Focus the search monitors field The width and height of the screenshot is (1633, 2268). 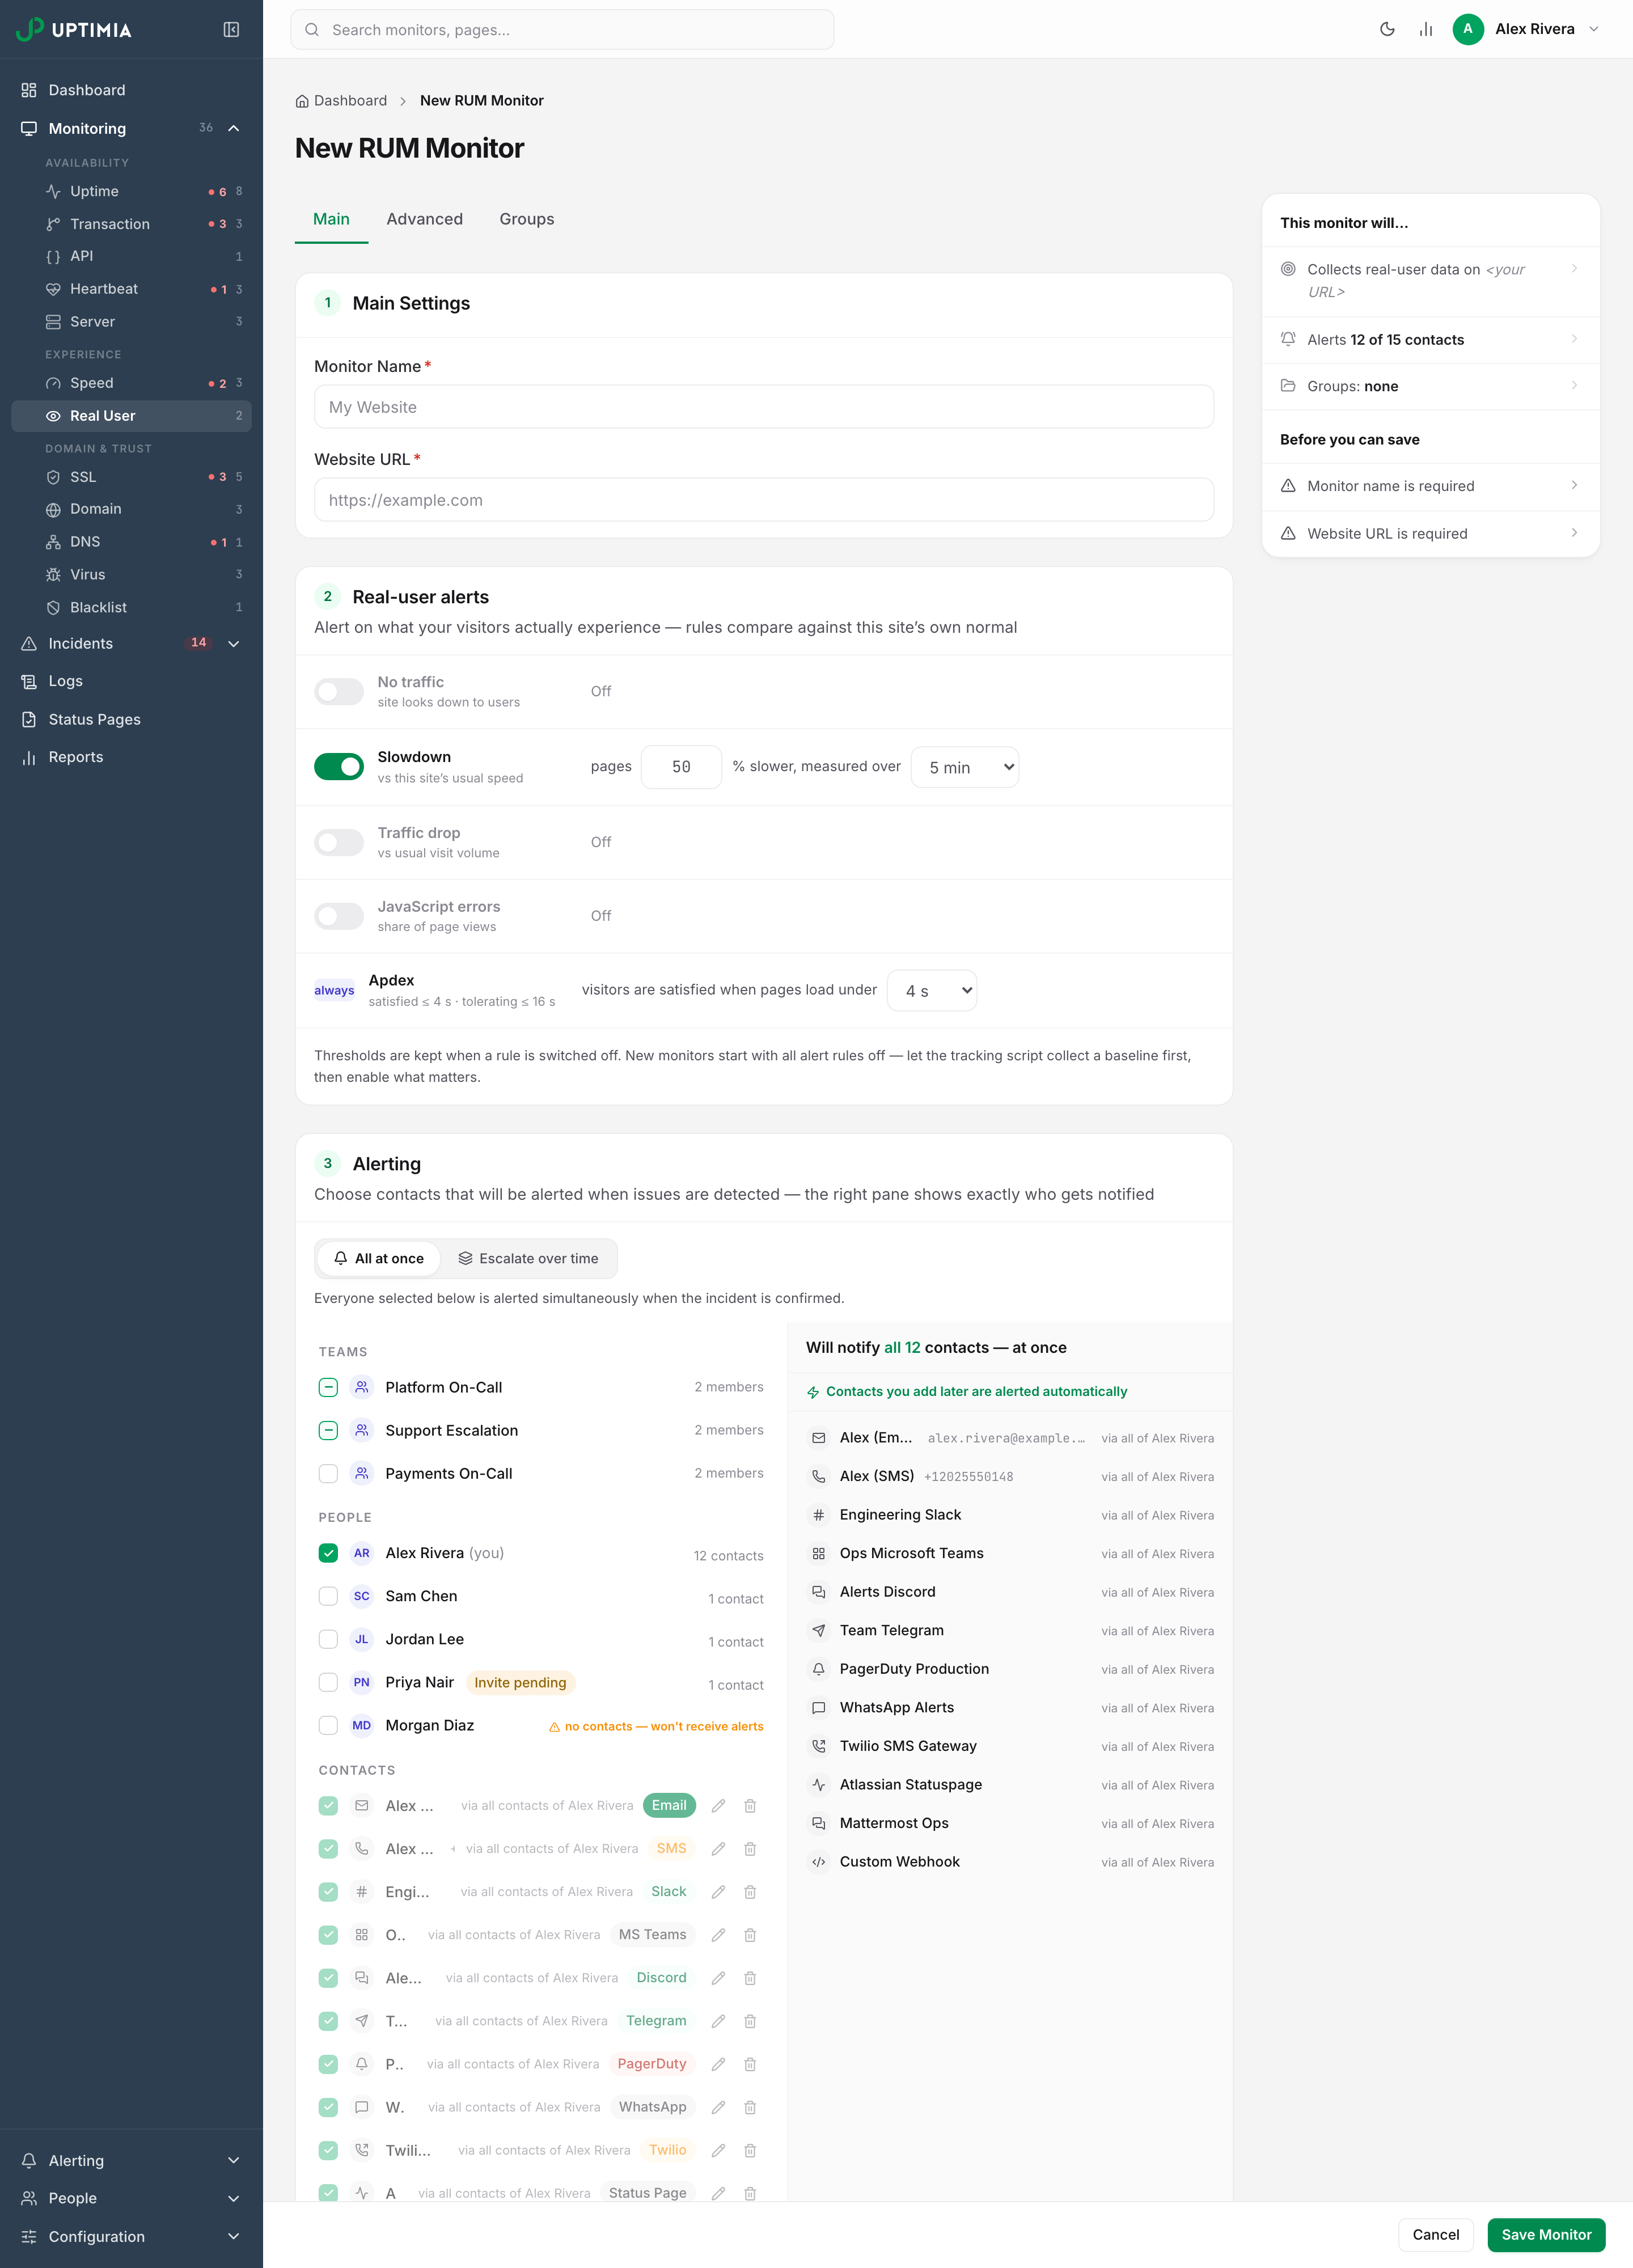click(x=562, y=30)
